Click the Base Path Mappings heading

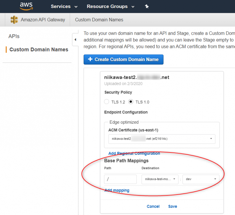coord(126,161)
